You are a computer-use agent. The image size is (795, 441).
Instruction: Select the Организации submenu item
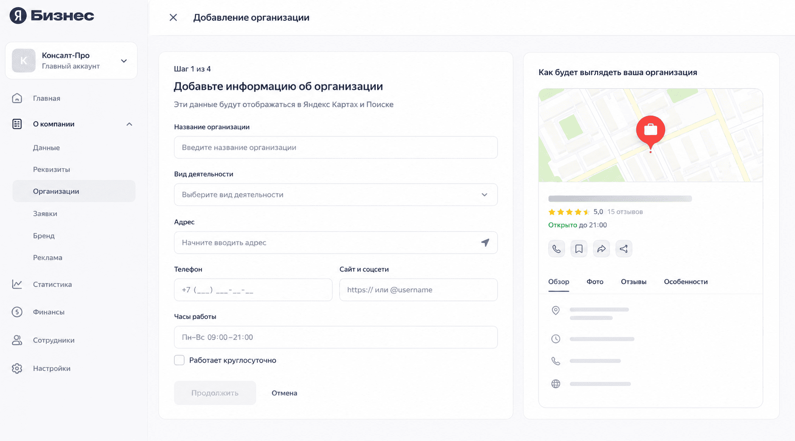(x=74, y=191)
